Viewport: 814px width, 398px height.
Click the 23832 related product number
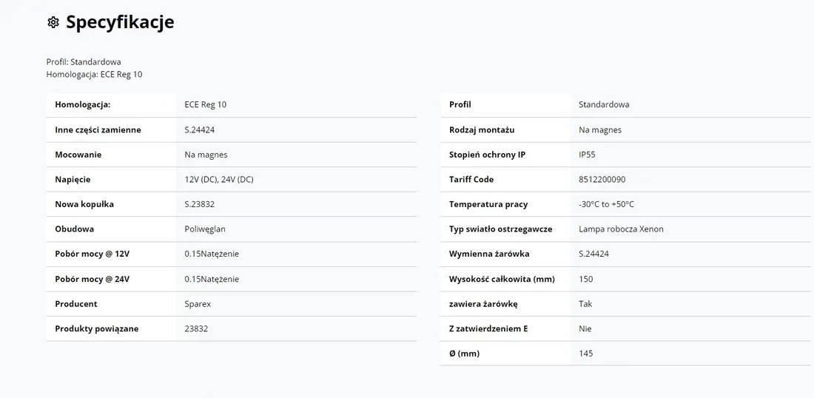coord(196,328)
